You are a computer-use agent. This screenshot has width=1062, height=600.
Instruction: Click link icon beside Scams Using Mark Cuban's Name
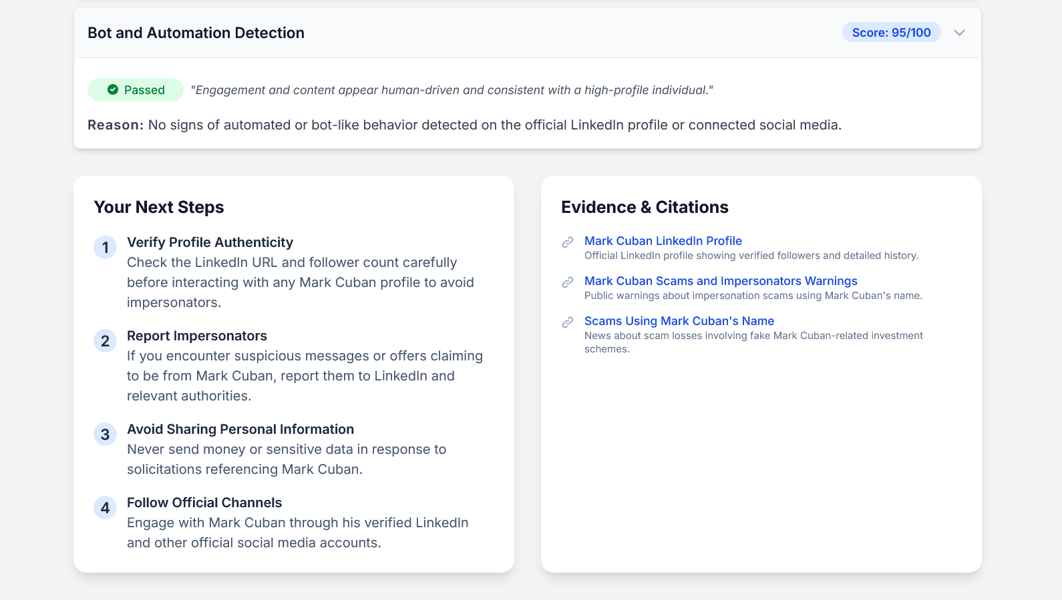pos(568,322)
